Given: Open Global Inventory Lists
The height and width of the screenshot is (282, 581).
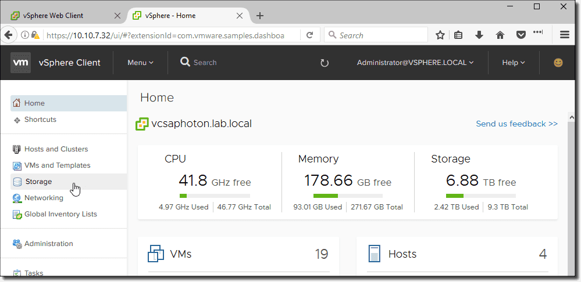Looking at the screenshot, I should [x=69, y=214].
